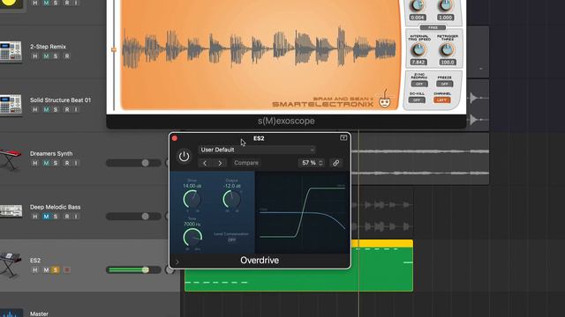Click the Output knob in Overdrive

click(231, 200)
